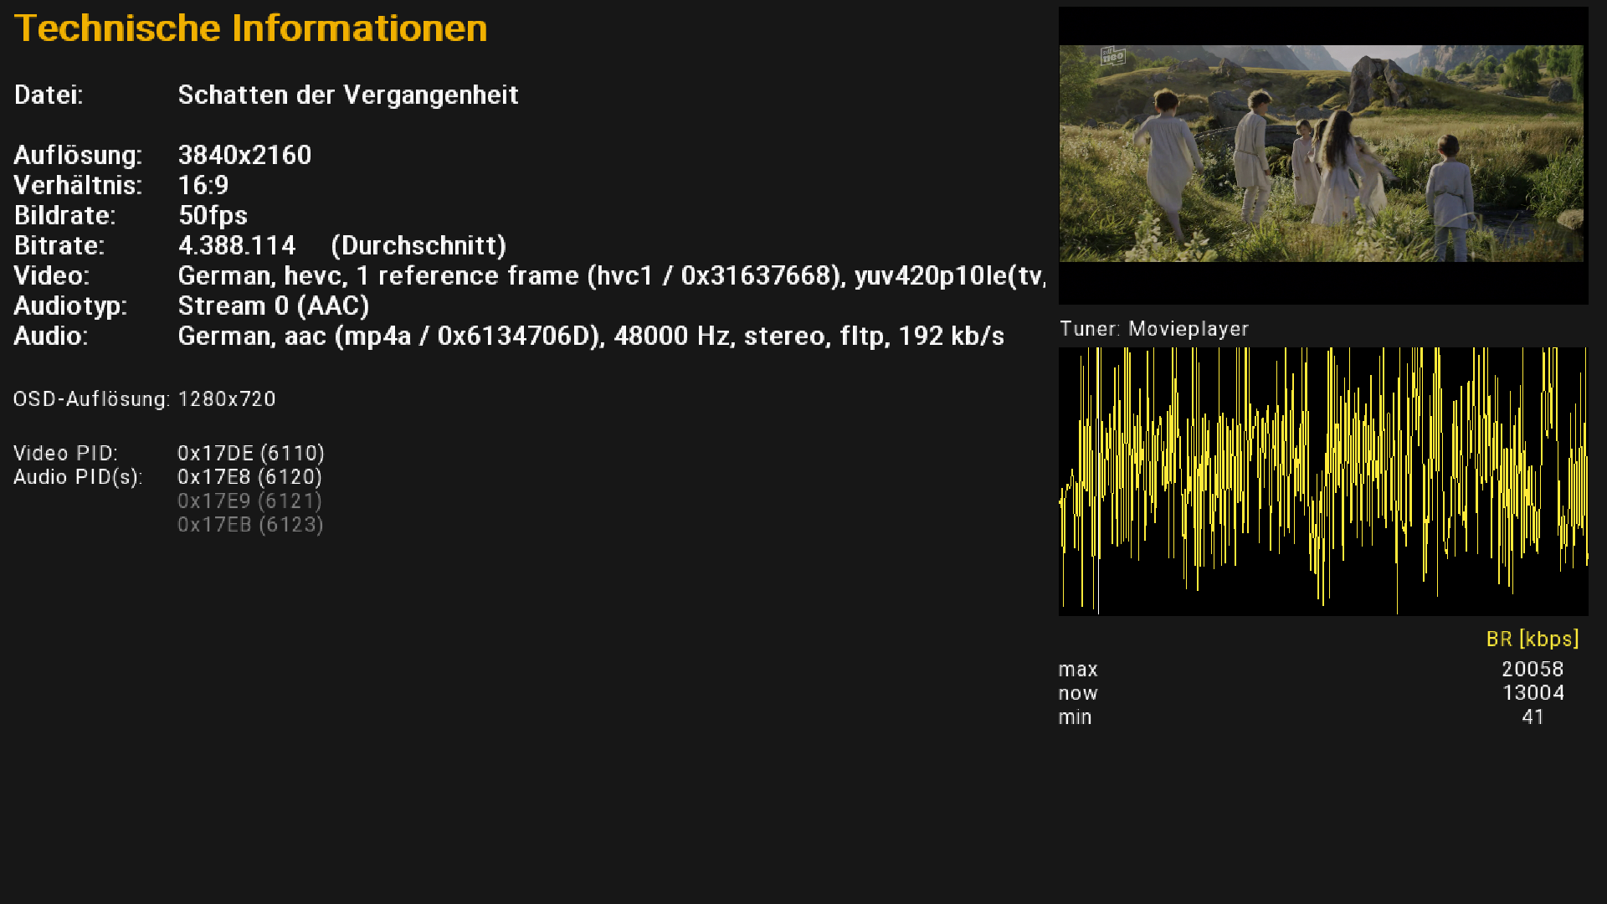Click the Tuner: Movieplayer label
The width and height of the screenshot is (1607, 904).
pos(1153,329)
